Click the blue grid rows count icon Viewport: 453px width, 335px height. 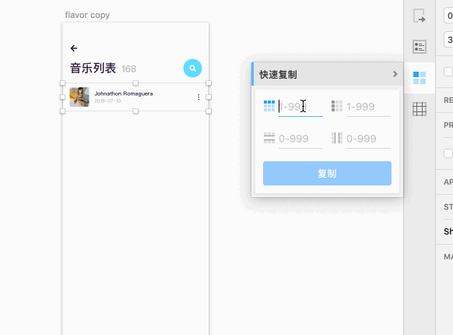pos(269,106)
